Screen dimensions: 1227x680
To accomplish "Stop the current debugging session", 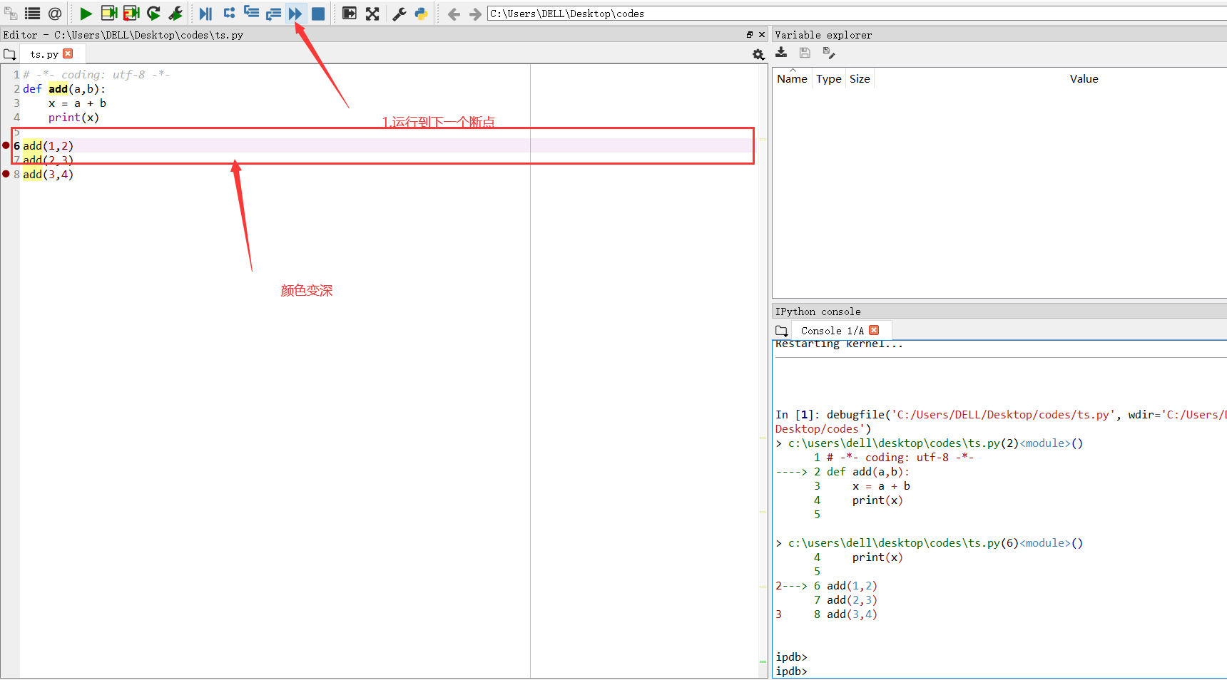I will click(x=317, y=14).
